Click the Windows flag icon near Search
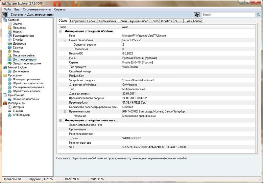Screen dimensions: 263x183 (197, 15)
